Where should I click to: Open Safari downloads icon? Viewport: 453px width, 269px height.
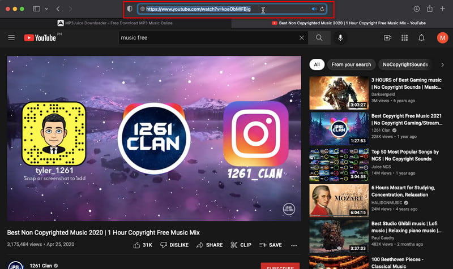click(416, 9)
